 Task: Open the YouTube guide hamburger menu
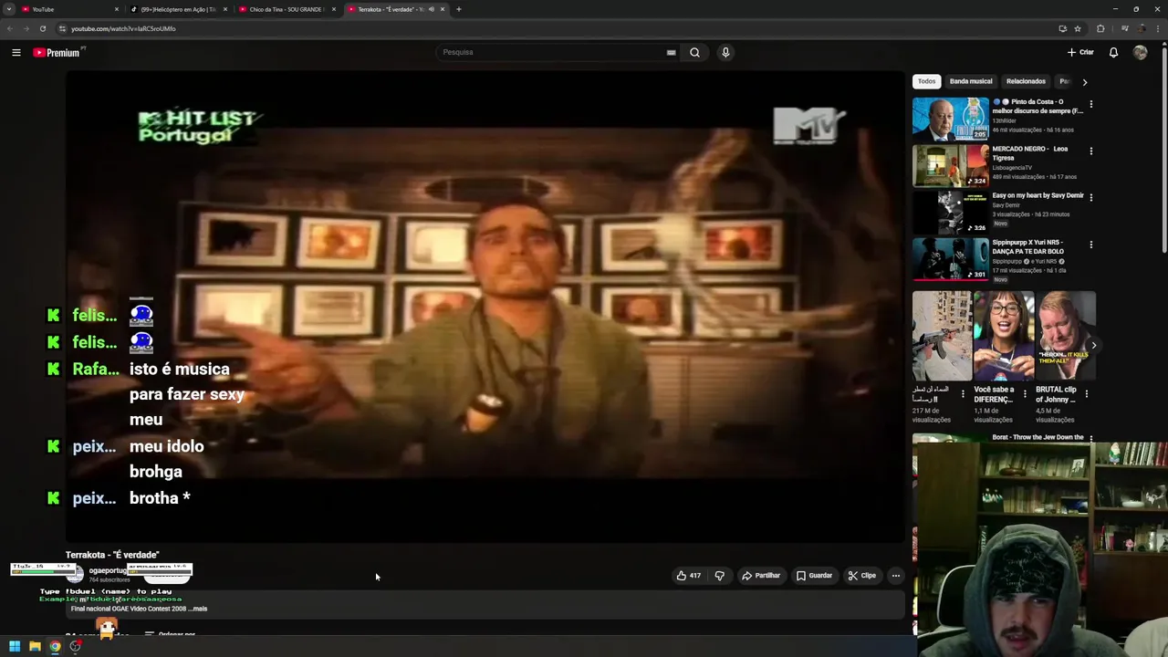[16, 52]
